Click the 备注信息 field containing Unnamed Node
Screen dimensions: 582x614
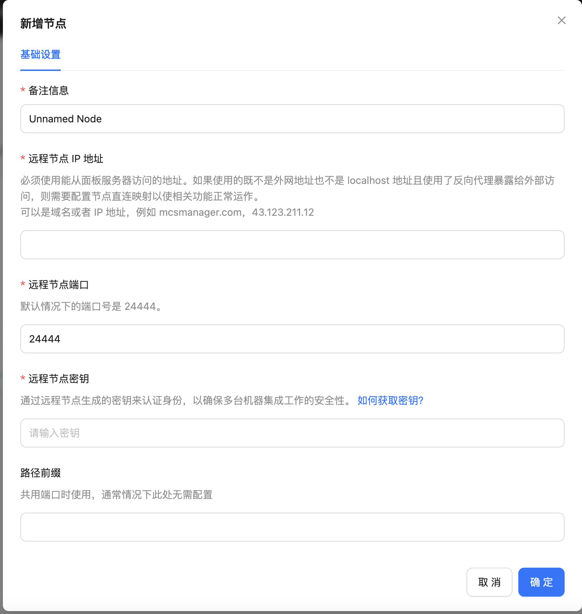(x=292, y=119)
